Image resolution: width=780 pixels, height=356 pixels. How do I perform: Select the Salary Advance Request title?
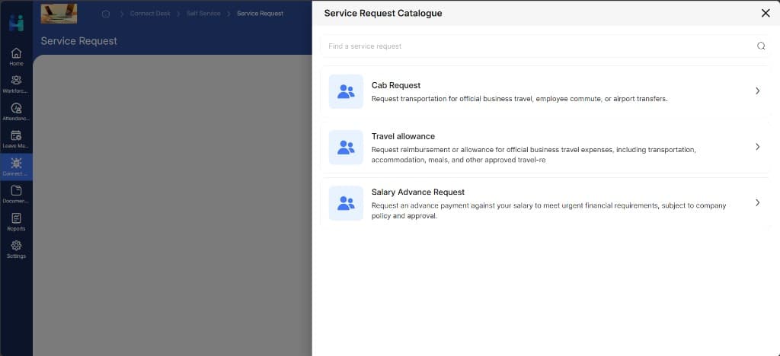click(x=418, y=192)
